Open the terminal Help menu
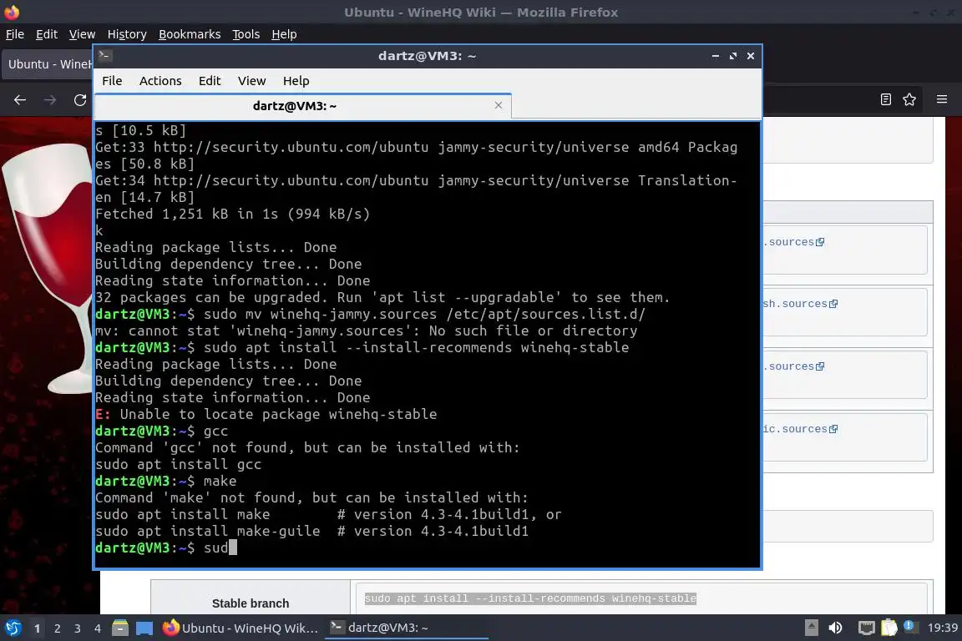 click(296, 81)
